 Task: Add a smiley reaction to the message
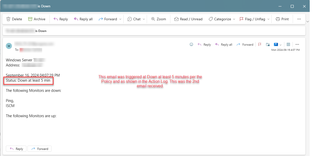(191, 44)
